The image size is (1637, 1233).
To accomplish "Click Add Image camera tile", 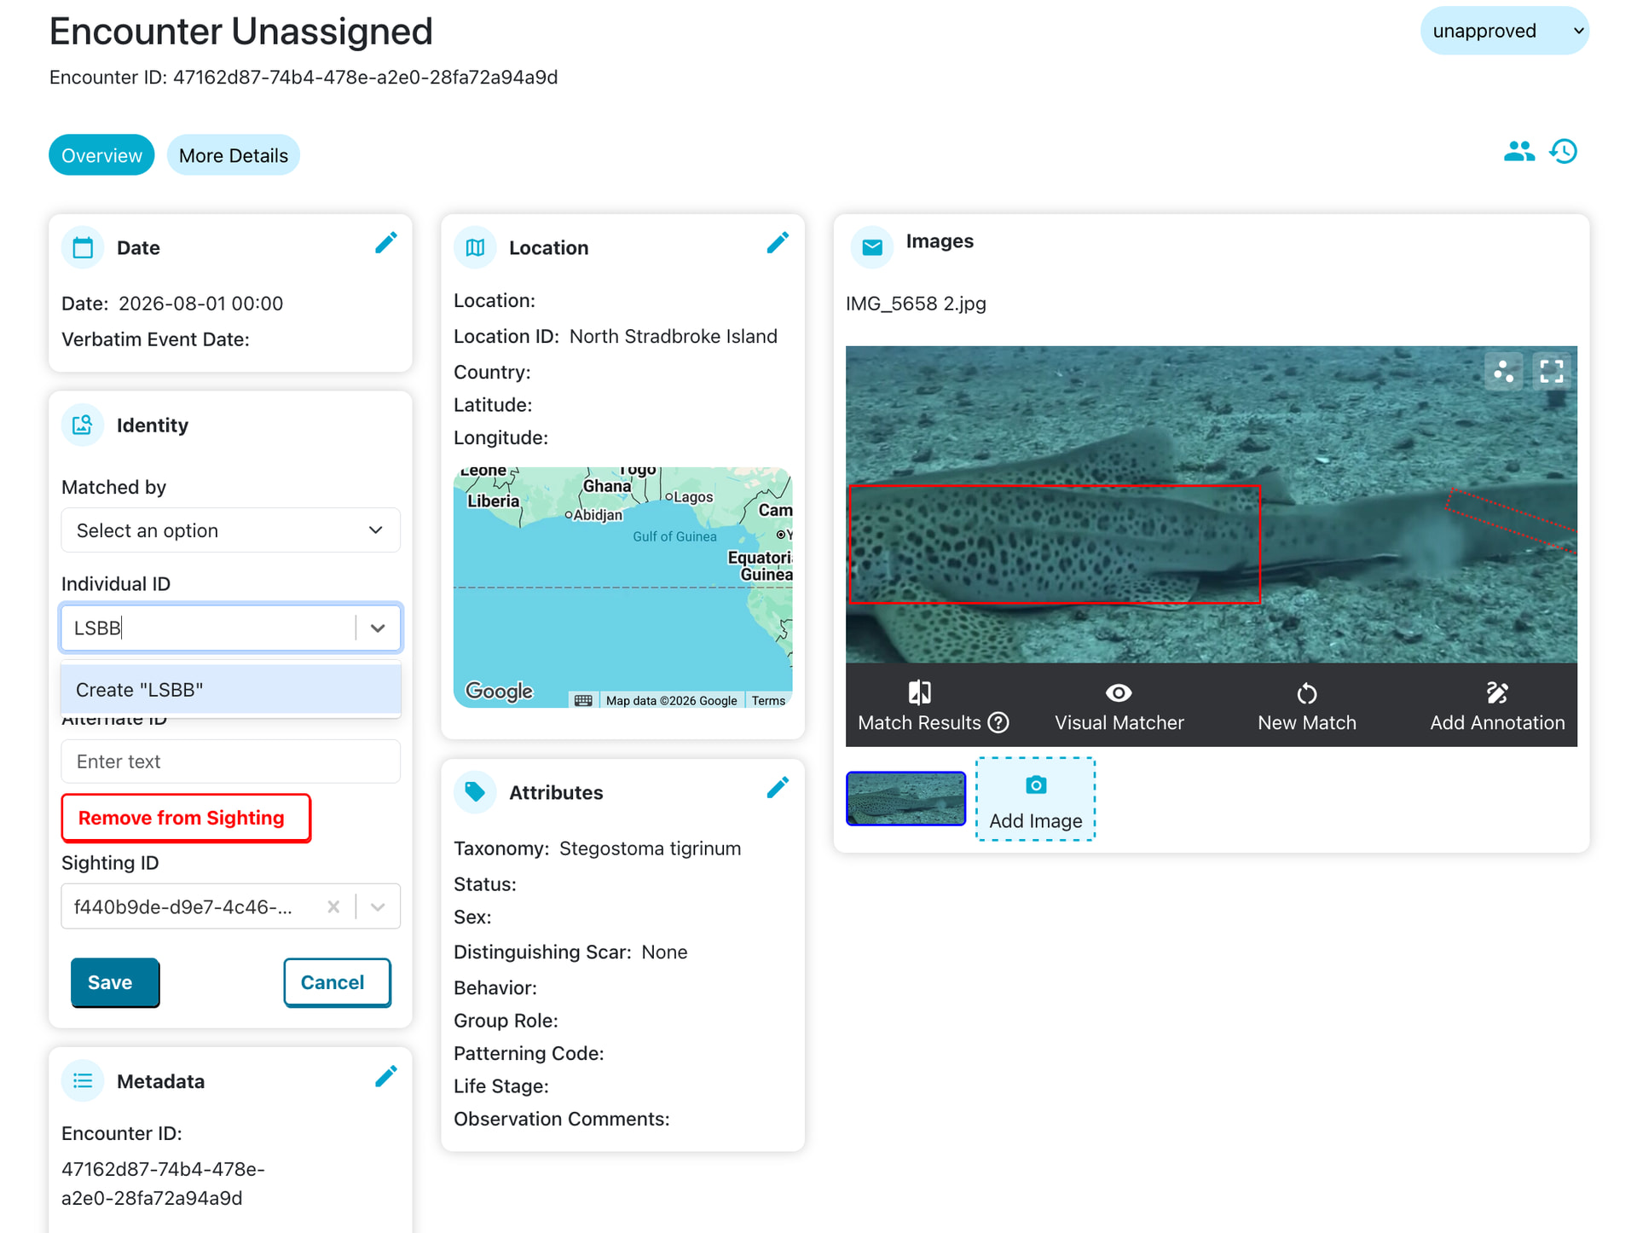I will (1035, 799).
